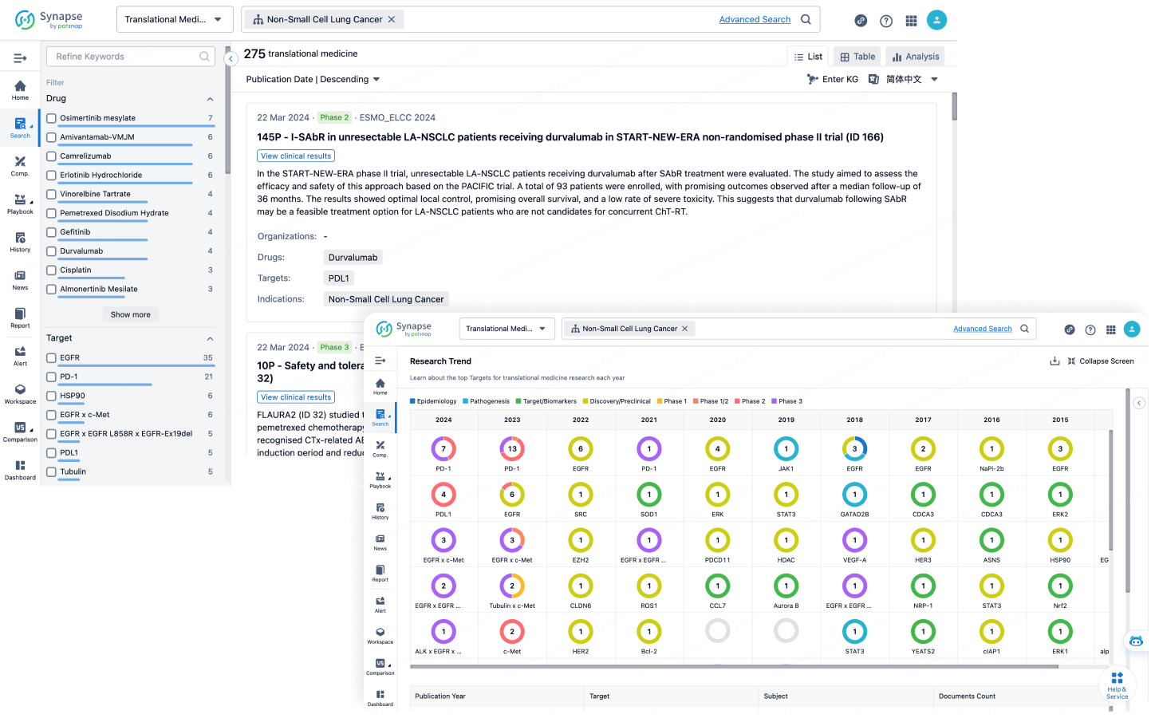Click the 2024 PD-1 donut chart

tap(443, 448)
